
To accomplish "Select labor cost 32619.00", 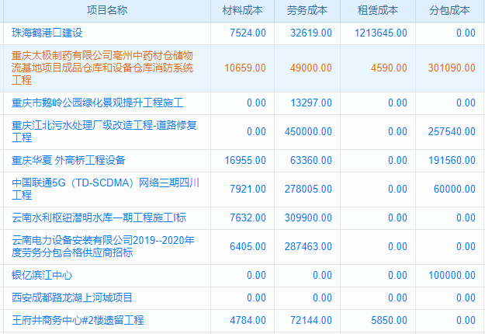I will 311,33.
